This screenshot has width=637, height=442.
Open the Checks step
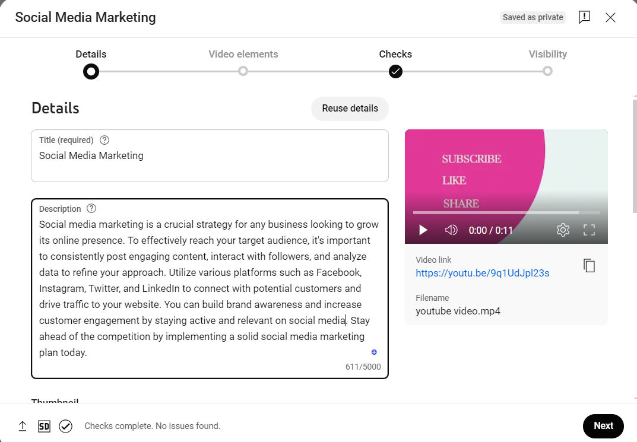395,71
